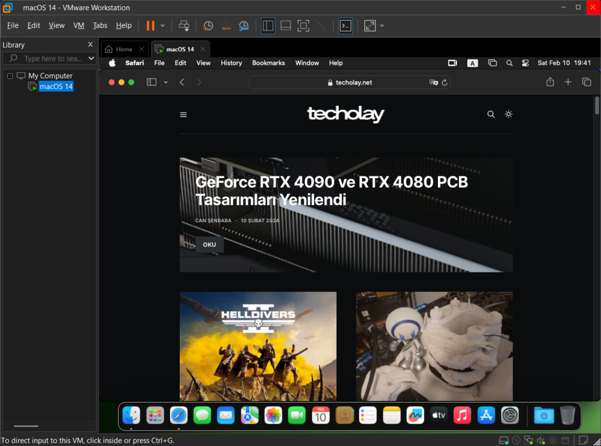Screen dimensions: 601x446
Task: Click the techolay.net address bar
Action: point(350,82)
